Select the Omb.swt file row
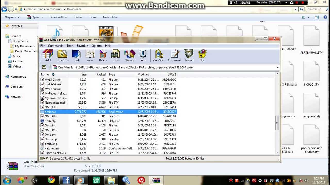The height and width of the screenshot is (185, 330). tap(109, 135)
